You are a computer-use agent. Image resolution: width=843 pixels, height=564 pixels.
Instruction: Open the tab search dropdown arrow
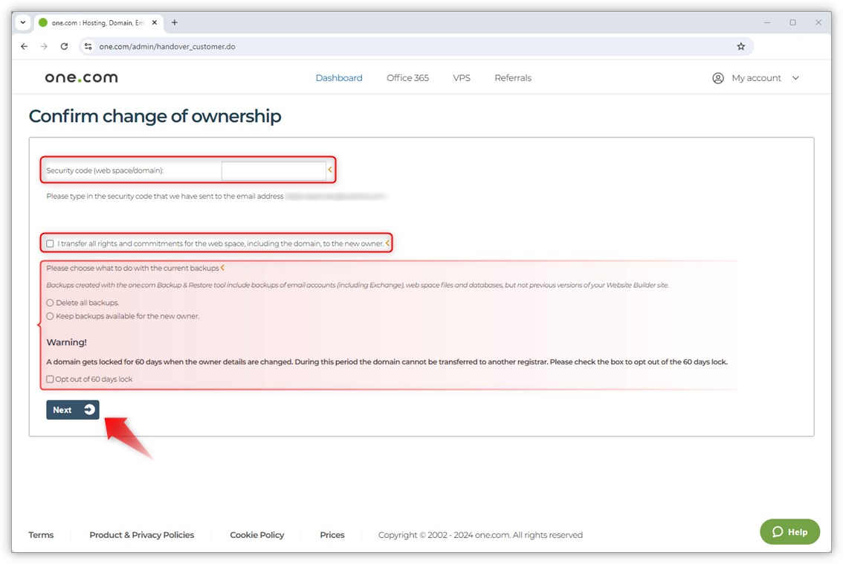(23, 22)
